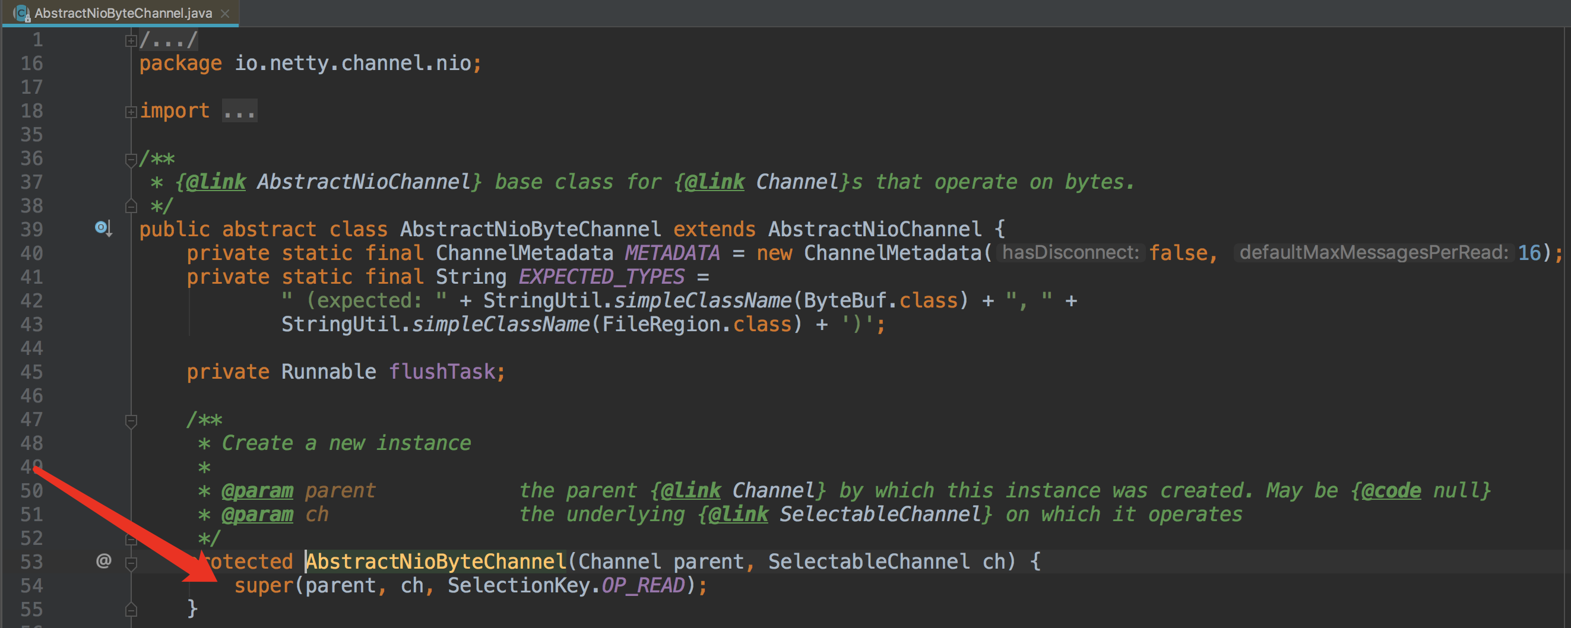Click the AbstractNioChannel link in class Javadoc
The width and height of the screenshot is (1571, 628).
363,182
